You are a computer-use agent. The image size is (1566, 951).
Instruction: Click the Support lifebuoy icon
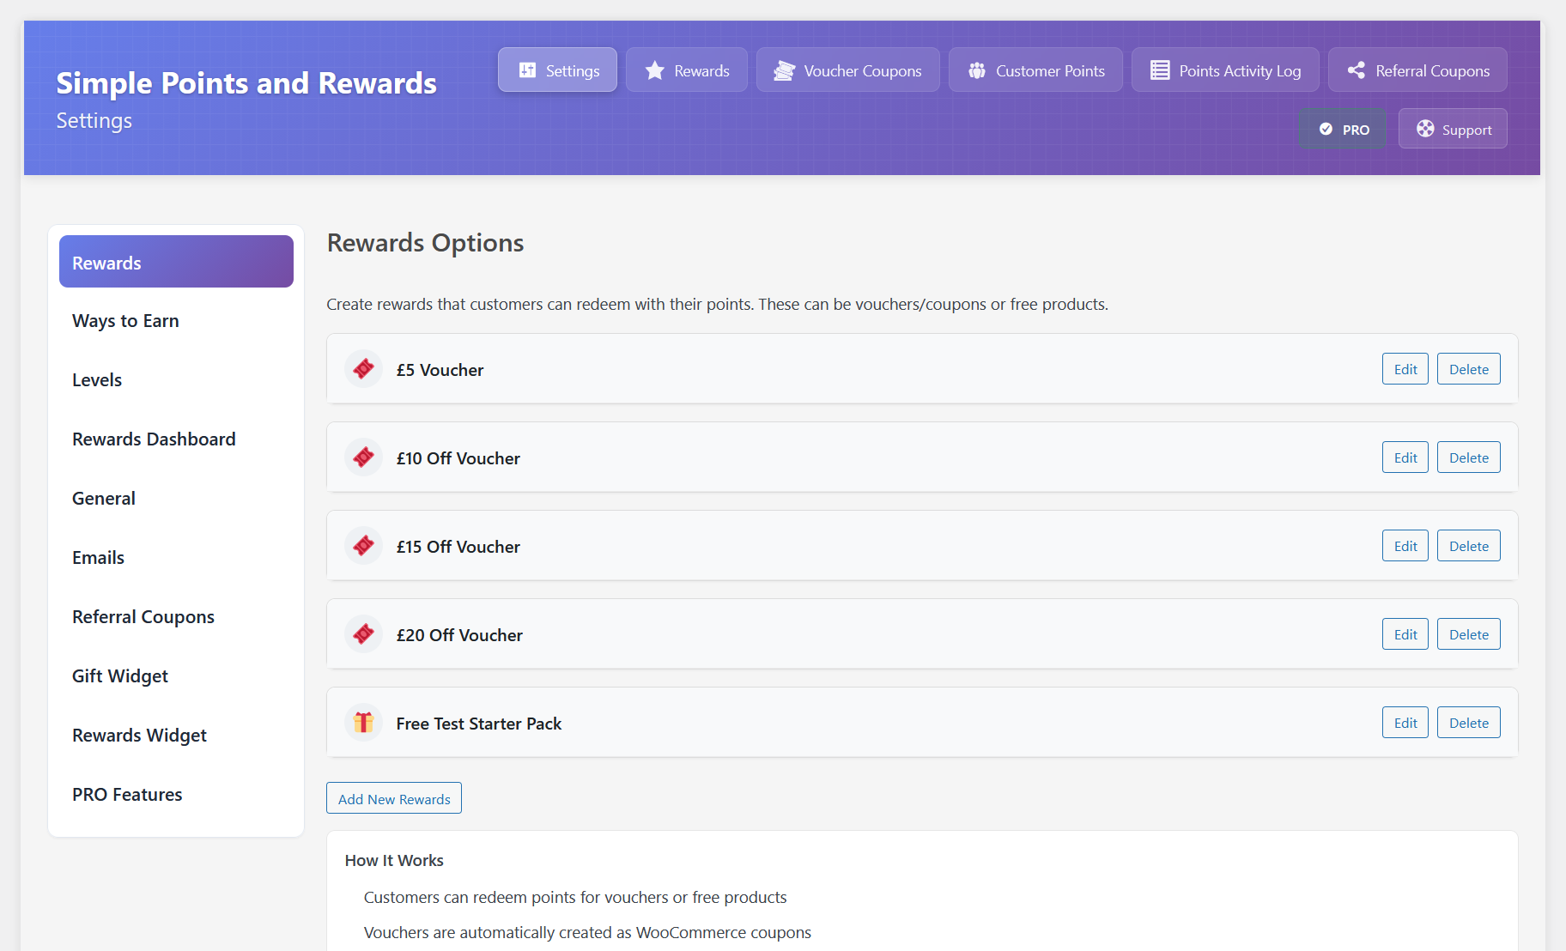pyautogui.click(x=1425, y=129)
